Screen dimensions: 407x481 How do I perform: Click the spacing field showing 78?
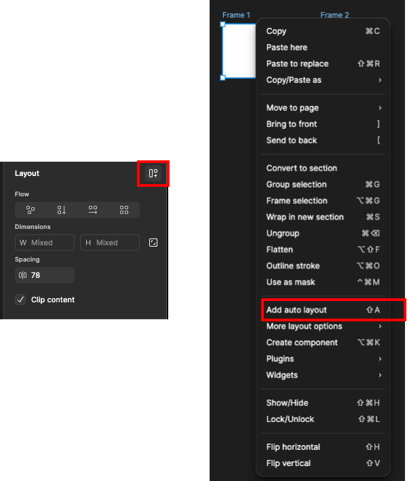(45, 275)
